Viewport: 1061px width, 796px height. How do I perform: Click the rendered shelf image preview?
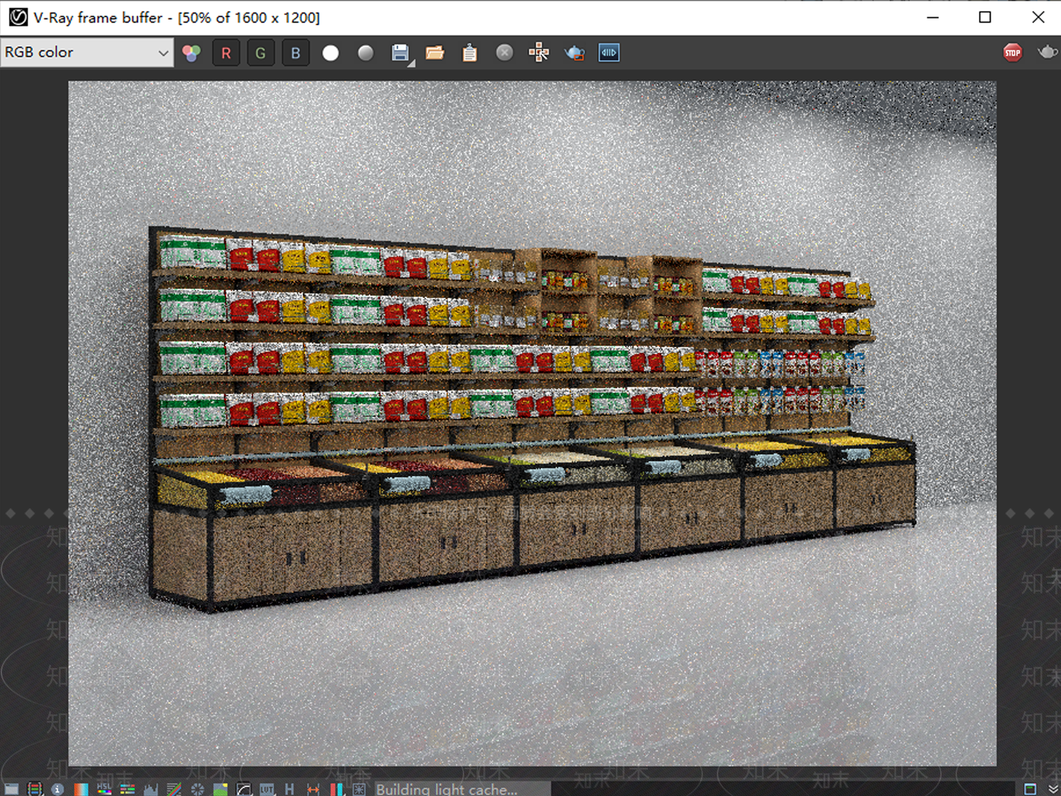[x=532, y=423]
